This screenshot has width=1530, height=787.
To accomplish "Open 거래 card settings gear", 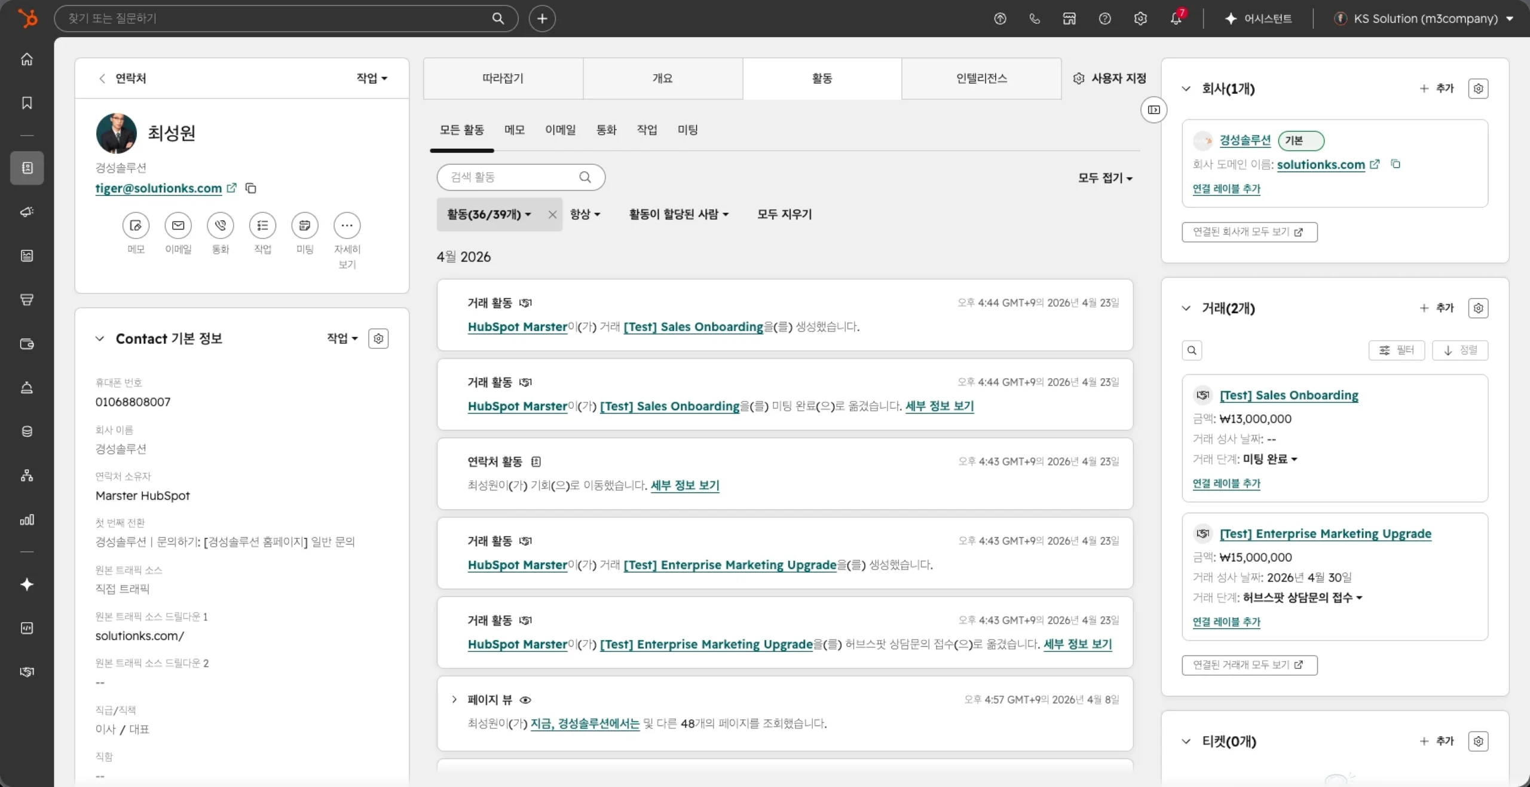I will click(1478, 308).
